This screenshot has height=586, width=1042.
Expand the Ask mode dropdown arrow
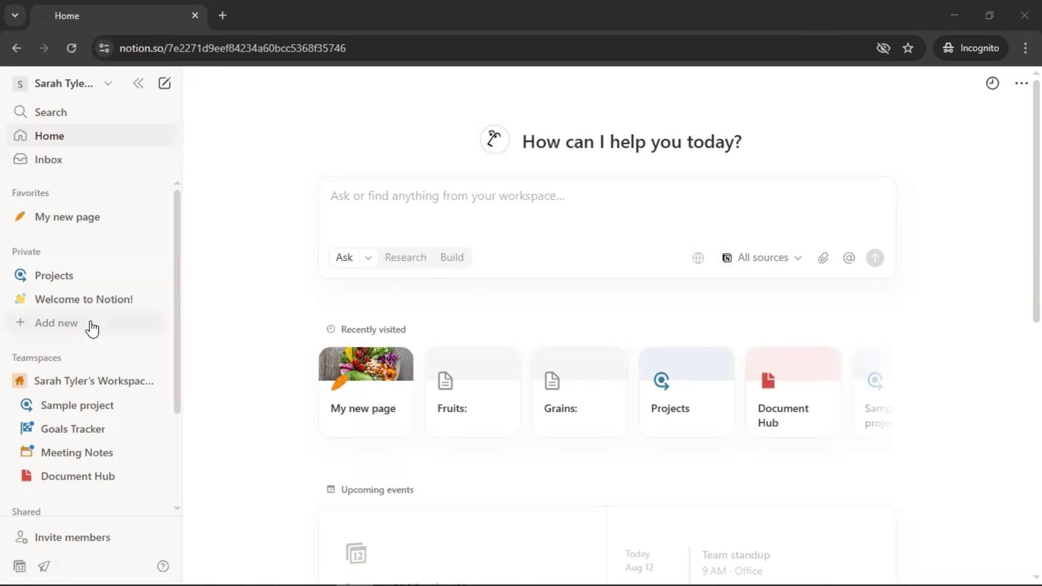[x=368, y=258]
